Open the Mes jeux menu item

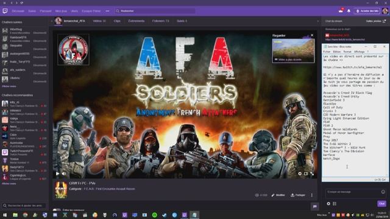pyautogui.click(x=61, y=11)
